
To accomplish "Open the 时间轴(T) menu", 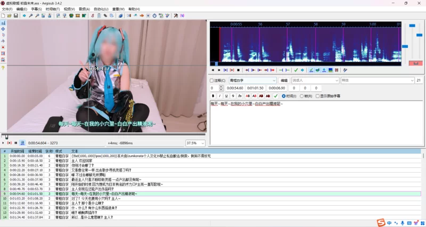I will (x=53, y=9).
